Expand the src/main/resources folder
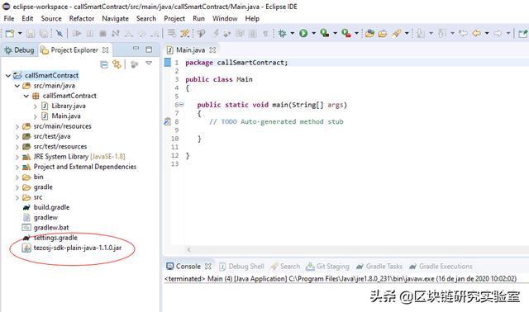Screen dimensions: 529x312 [x=17, y=126]
